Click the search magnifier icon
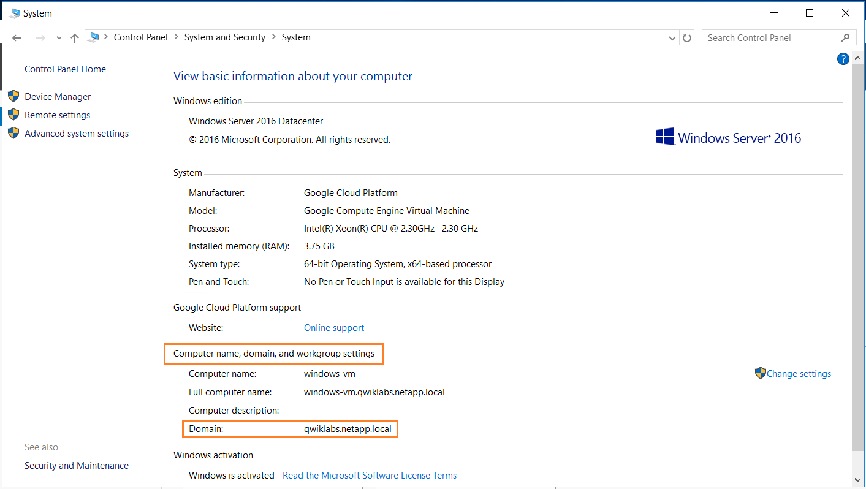The height and width of the screenshot is (489, 866). coord(846,37)
